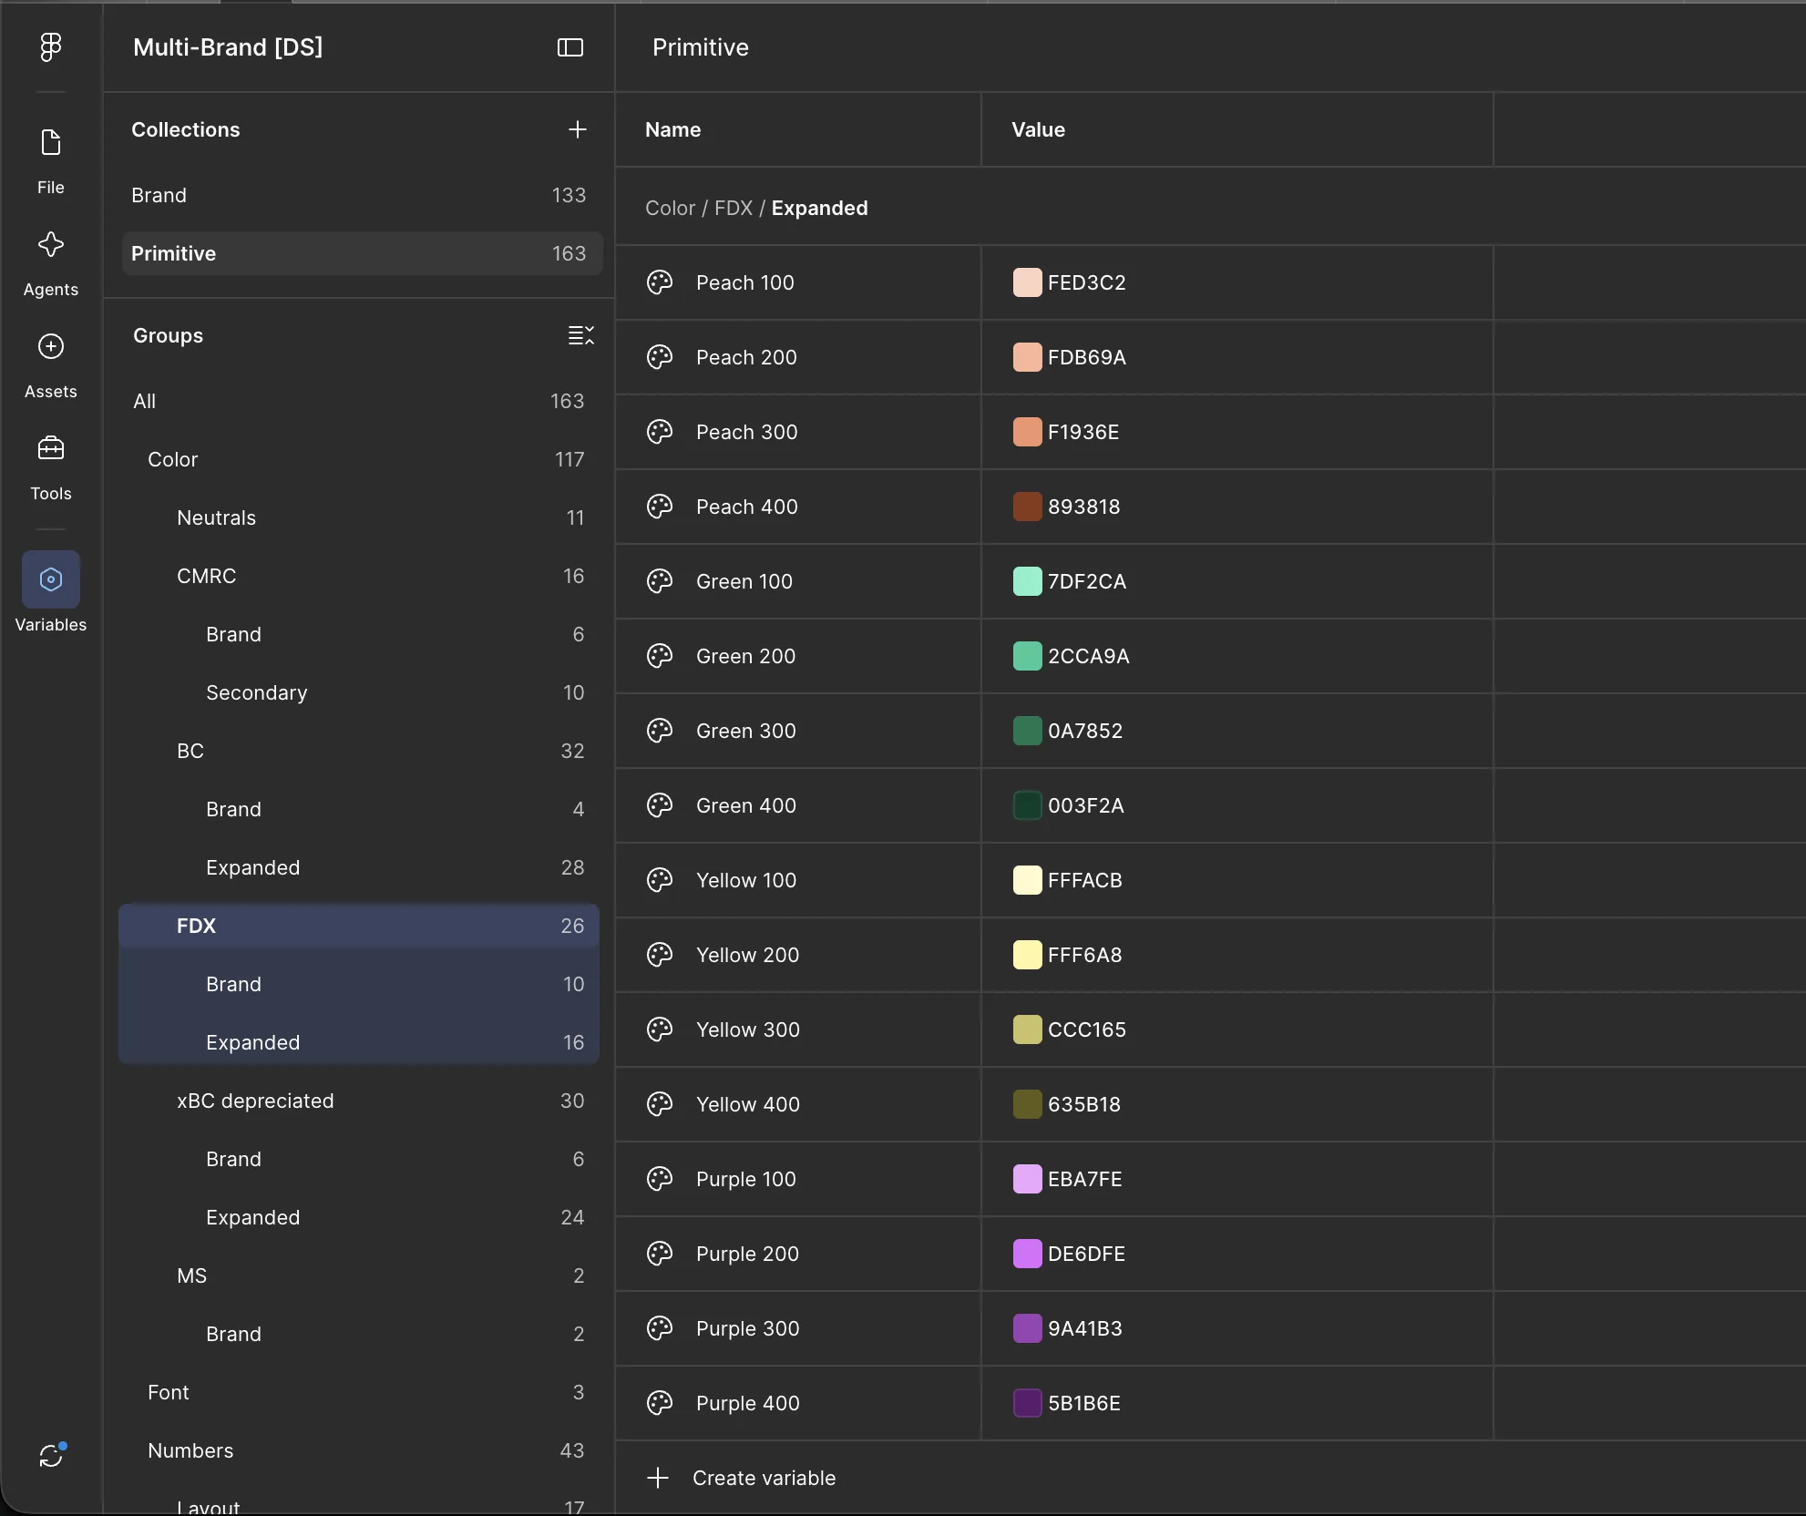
Task: Select the Numbers group
Action: click(359, 1450)
